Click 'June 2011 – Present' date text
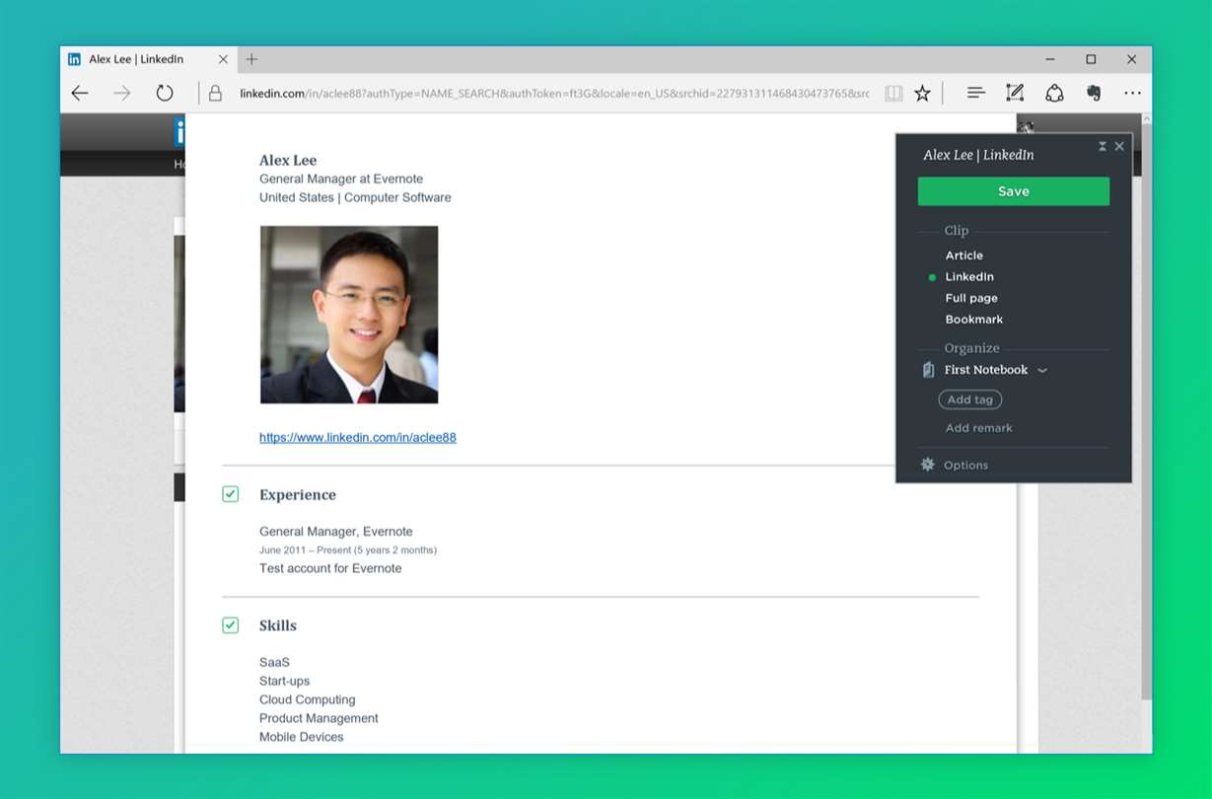The width and height of the screenshot is (1212, 799). tap(348, 550)
